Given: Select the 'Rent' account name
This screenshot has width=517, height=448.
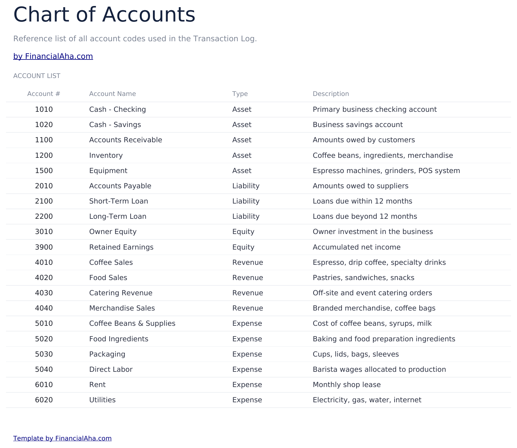Looking at the screenshot, I should 97,385.
